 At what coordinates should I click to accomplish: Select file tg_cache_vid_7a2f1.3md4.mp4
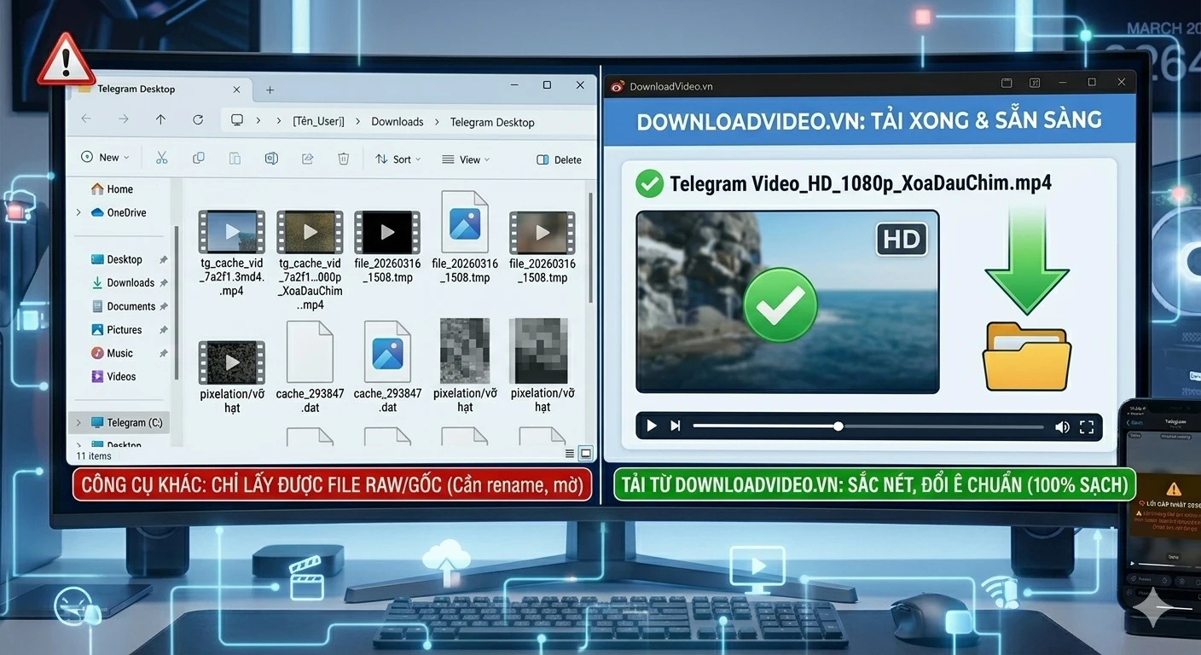click(232, 252)
